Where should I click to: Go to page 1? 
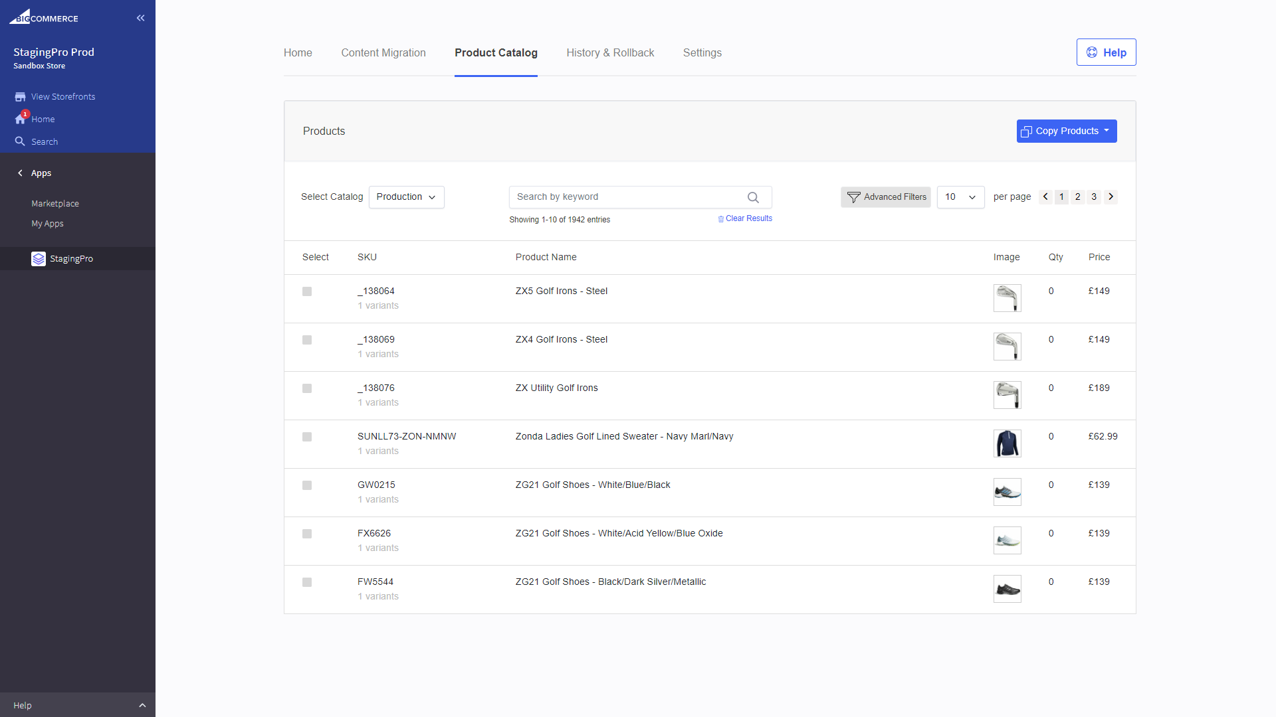(x=1061, y=197)
